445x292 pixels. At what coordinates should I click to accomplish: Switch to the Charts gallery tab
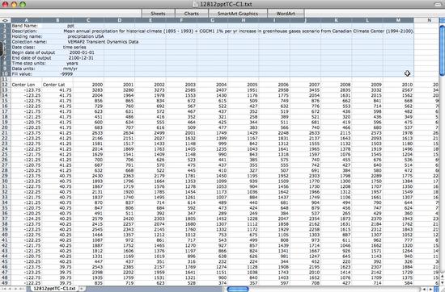coord(191,13)
